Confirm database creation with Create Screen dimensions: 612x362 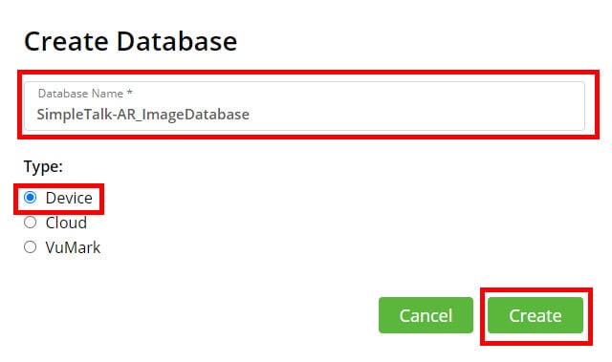[x=535, y=315]
